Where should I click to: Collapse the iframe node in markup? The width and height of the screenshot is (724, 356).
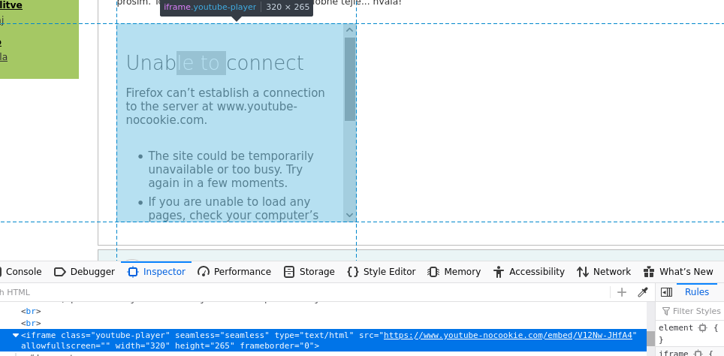pyautogui.click(x=16, y=335)
